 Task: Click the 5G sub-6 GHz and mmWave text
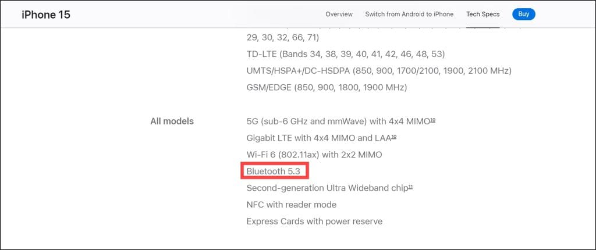(x=338, y=122)
